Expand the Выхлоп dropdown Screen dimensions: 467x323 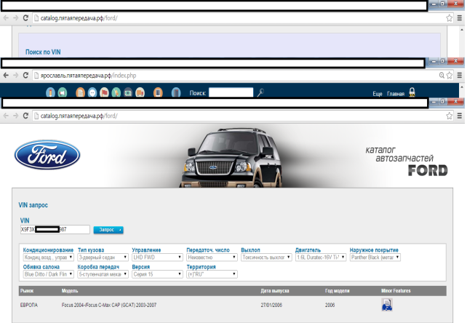click(x=266, y=257)
